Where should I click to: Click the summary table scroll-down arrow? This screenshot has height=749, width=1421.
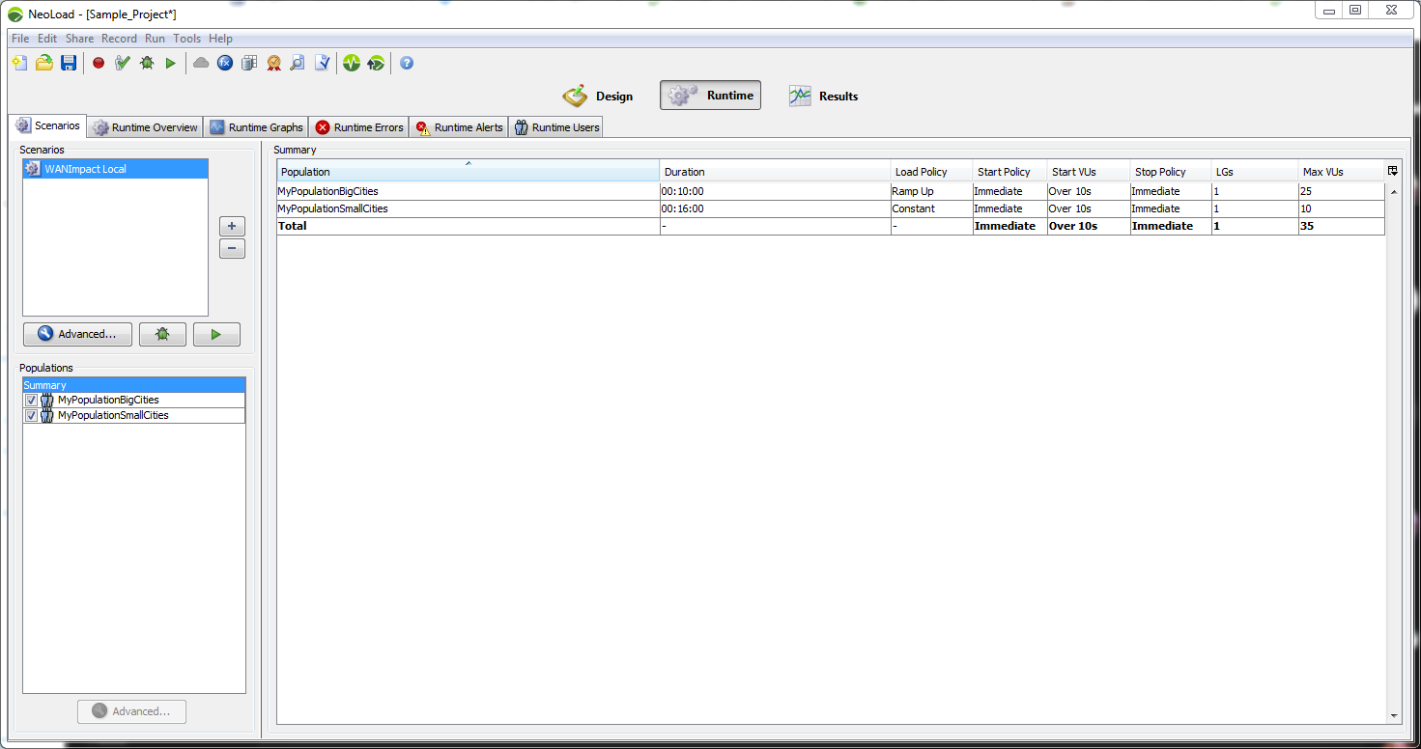[x=1393, y=715]
